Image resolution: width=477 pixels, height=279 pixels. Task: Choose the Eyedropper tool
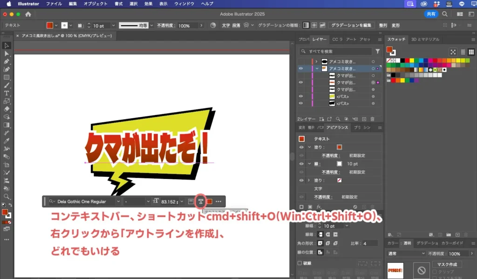(x=7, y=141)
